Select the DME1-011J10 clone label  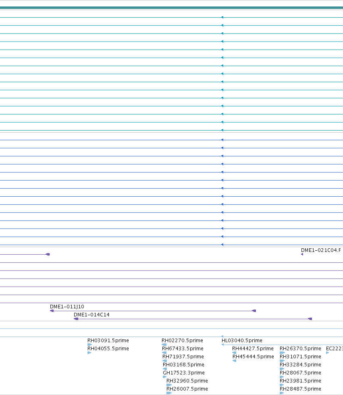click(x=67, y=307)
